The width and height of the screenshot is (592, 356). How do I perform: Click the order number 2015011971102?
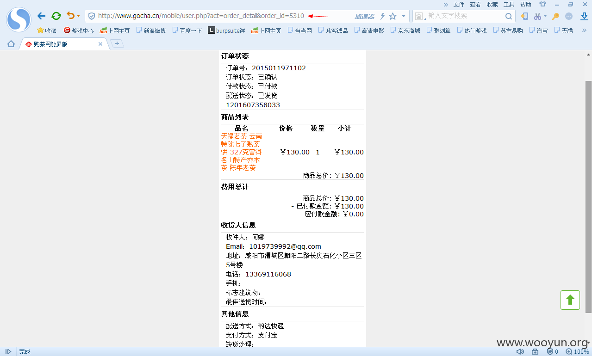279,68
